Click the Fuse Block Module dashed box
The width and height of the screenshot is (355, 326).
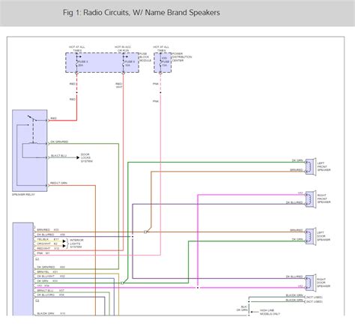click(x=102, y=62)
